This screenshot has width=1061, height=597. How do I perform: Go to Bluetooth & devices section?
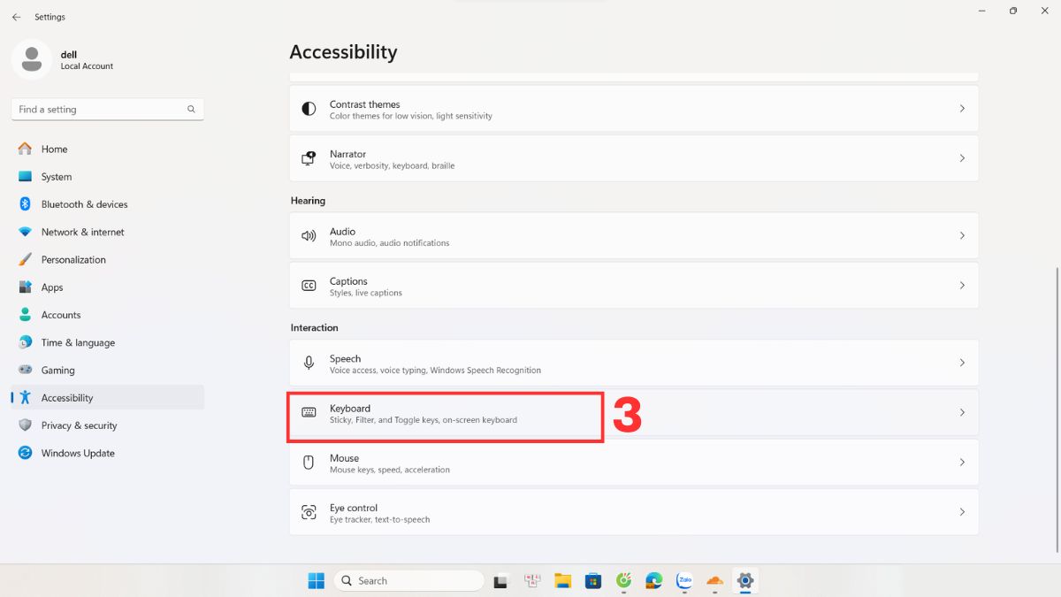click(x=84, y=204)
